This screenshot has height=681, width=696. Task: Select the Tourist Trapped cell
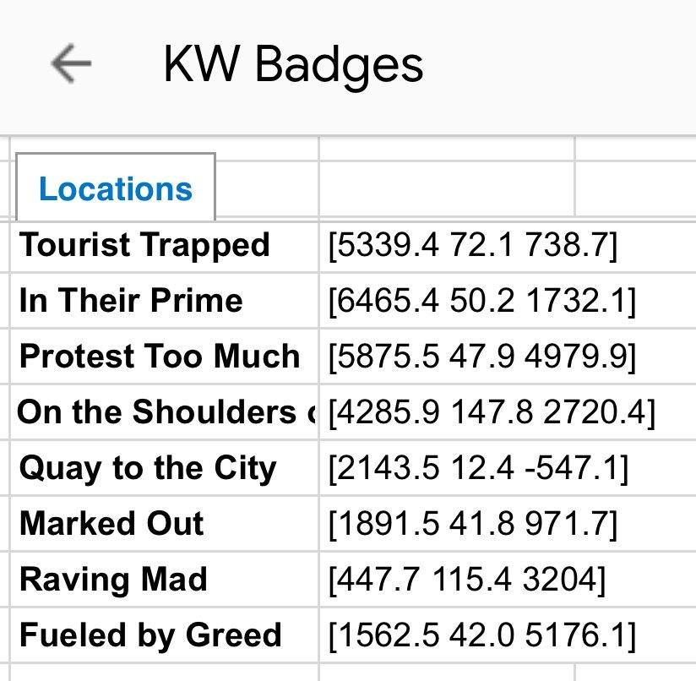click(164, 245)
